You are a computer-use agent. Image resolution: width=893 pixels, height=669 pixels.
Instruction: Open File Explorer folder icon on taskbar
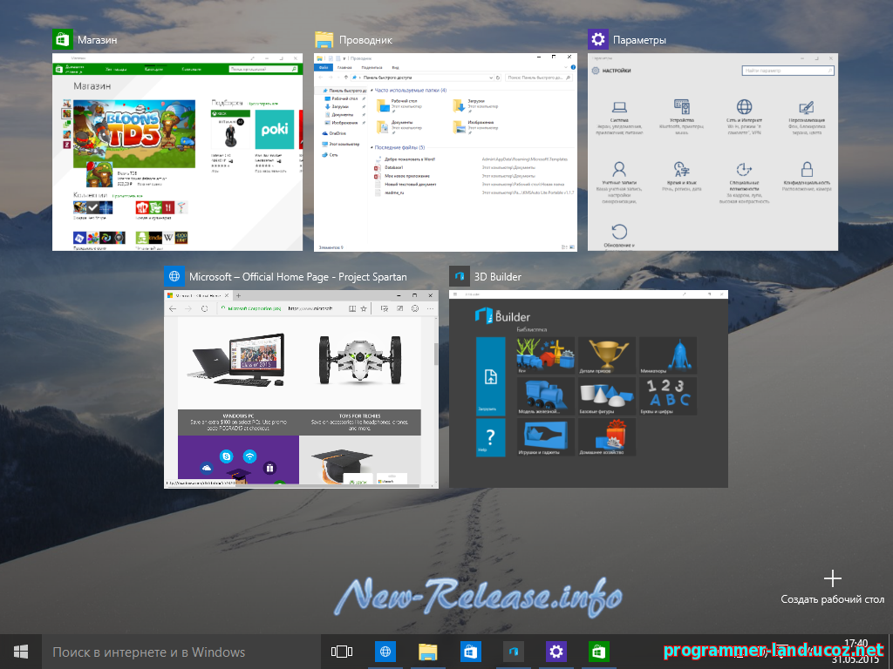(427, 652)
